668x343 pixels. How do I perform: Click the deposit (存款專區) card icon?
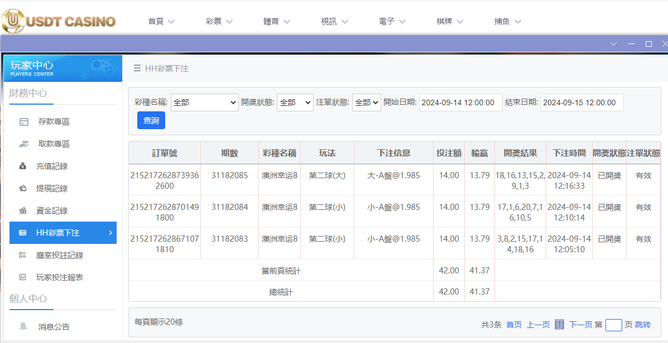pos(23,122)
